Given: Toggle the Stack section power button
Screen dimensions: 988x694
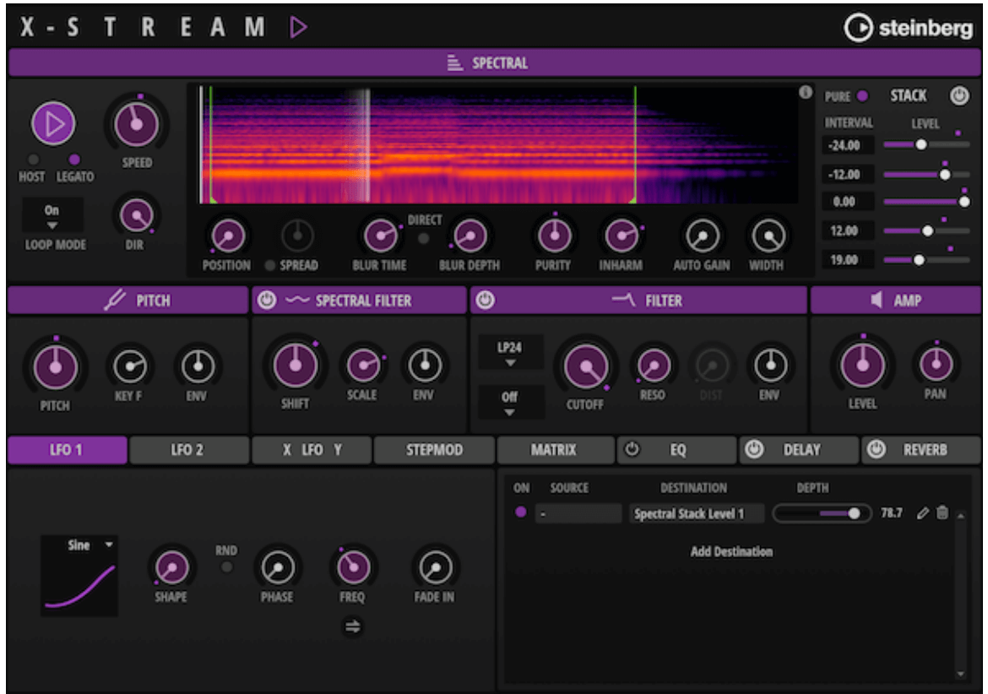Looking at the screenshot, I should click(x=959, y=95).
